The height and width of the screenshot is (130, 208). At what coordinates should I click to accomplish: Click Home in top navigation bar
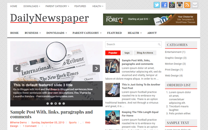pyautogui.click(x=14, y=6)
